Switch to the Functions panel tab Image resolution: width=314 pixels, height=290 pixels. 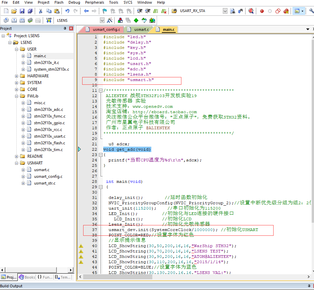tap(45, 277)
